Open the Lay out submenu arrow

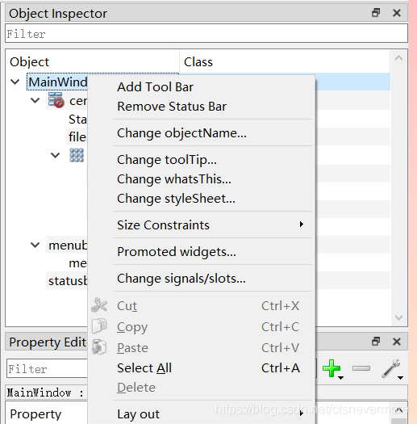click(302, 413)
